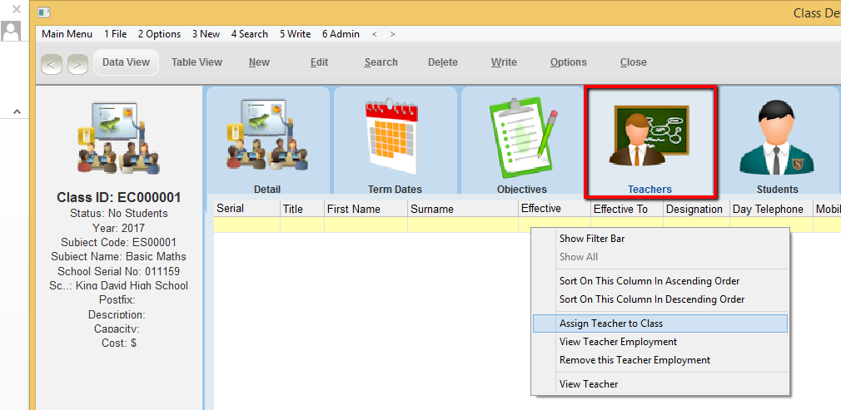Screen dimensions: 841x410
Task: Click the user avatar icon at left
Action: coord(12,31)
